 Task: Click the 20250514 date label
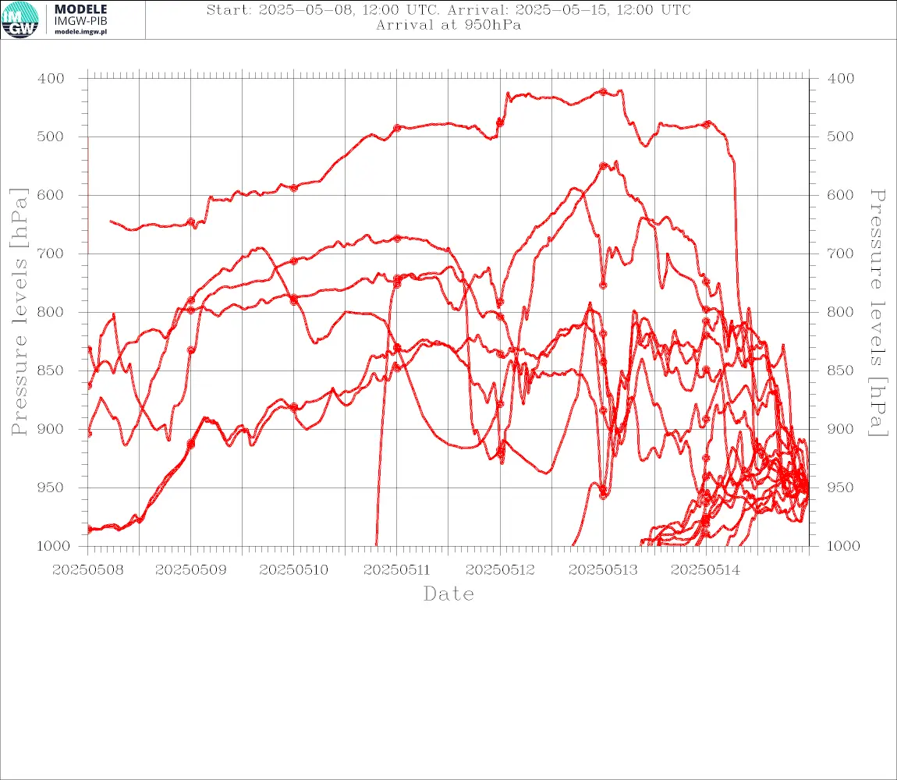point(706,570)
